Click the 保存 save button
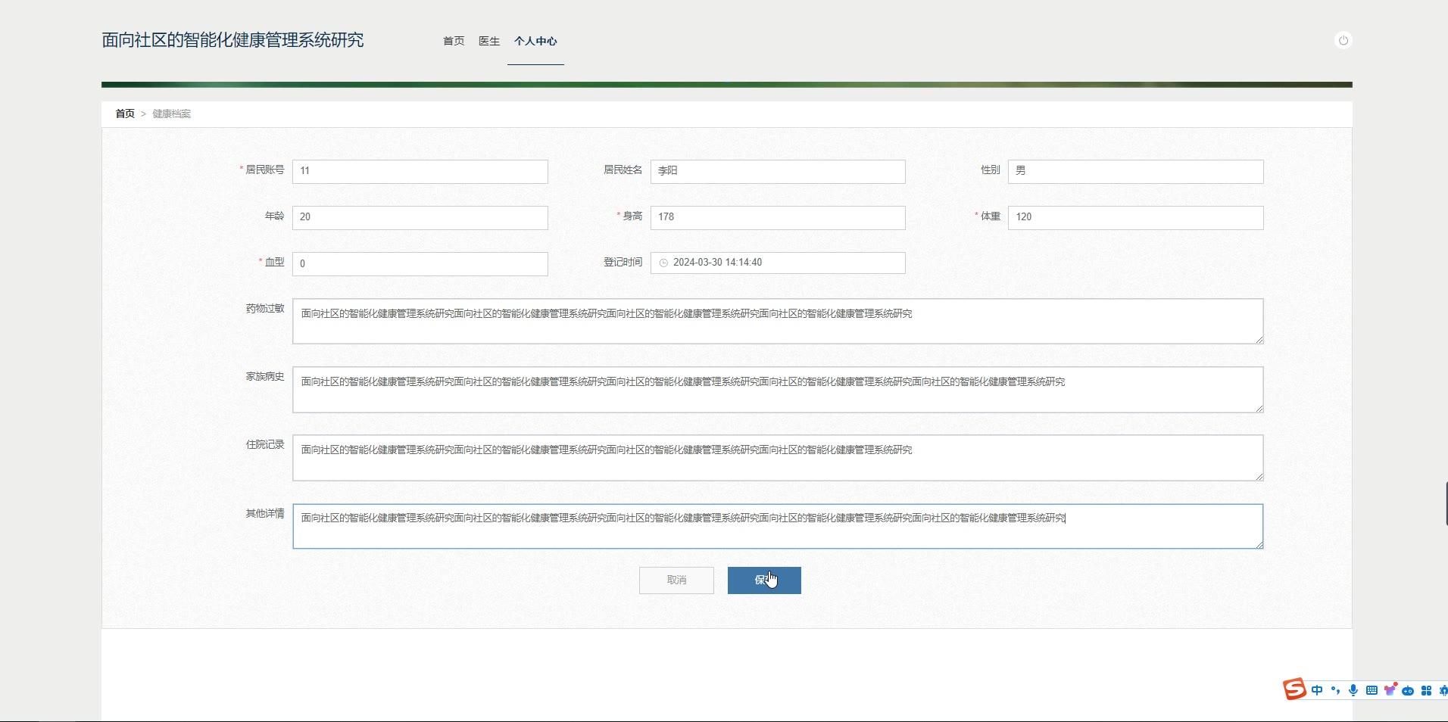Screen dimensions: 1448x722 [x=764, y=580]
